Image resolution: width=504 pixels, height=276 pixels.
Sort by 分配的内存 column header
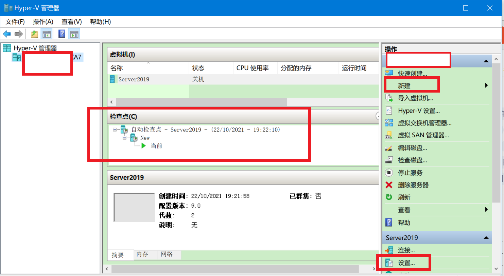click(308, 68)
